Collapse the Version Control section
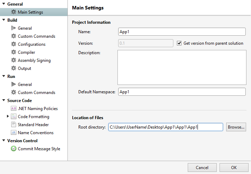Image resolution: width=251 pixels, height=174 pixels. [x=3, y=141]
